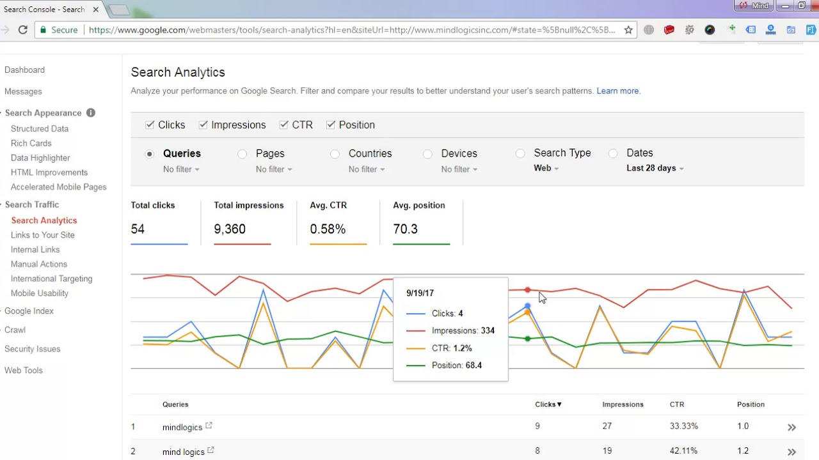Screen dimensions: 819x460
Task: Bookmark this page with the star icon
Action: pos(628,30)
